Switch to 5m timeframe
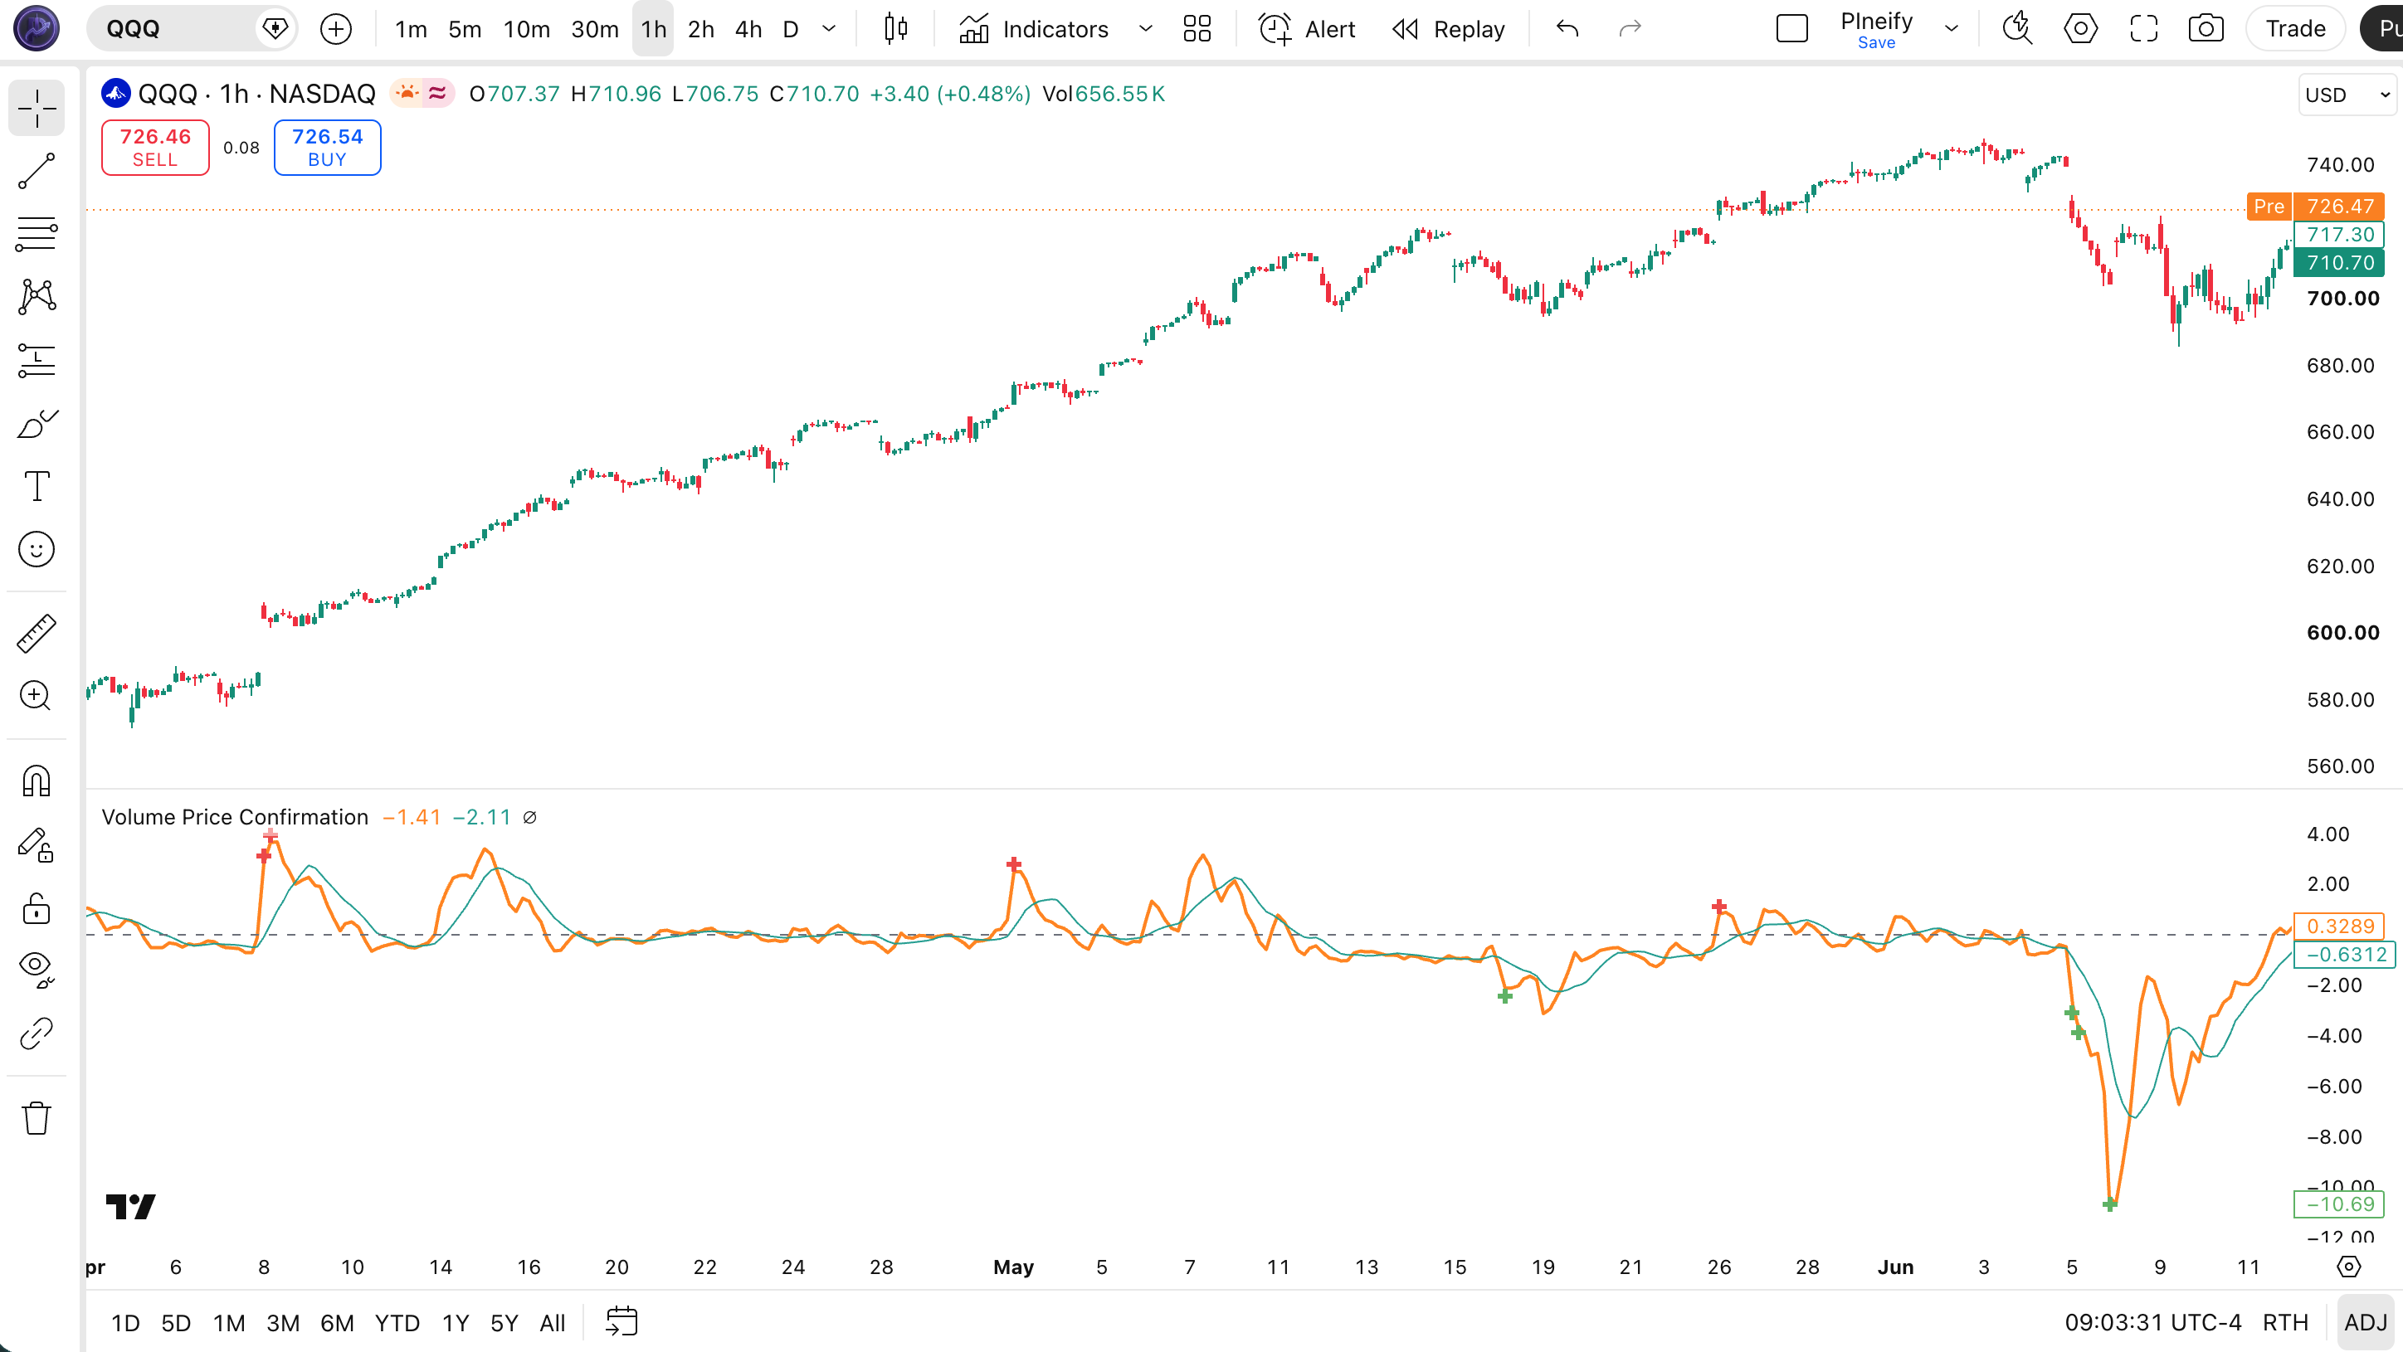The width and height of the screenshot is (2403, 1352). (x=465, y=29)
